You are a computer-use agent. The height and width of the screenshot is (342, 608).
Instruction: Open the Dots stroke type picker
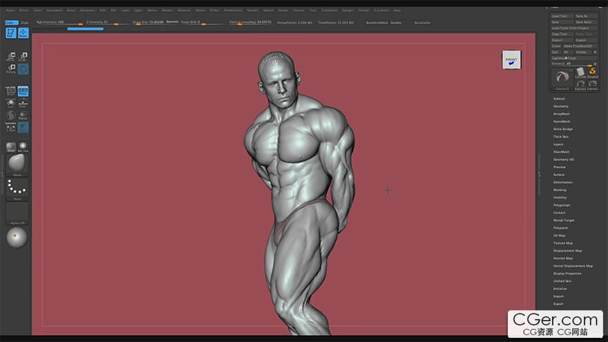click(x=17, y=188)
